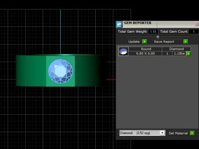
Task: Click the green arrow beside Save Report
Action: (186, 41)
